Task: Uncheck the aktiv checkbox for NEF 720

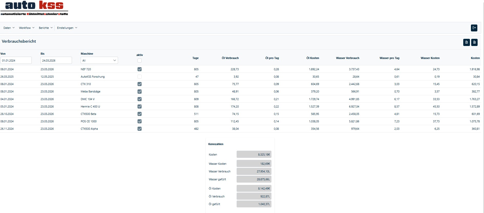Action: (140, 69)
